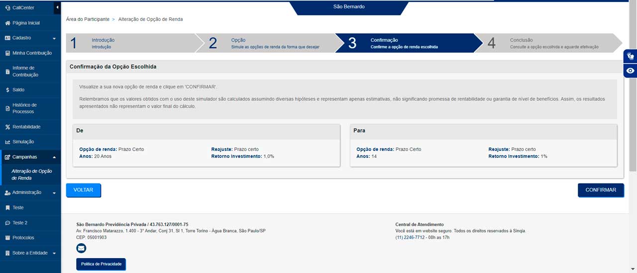Click the Campanhas edit icon
The image size is (637, 273).
point(7,157)
